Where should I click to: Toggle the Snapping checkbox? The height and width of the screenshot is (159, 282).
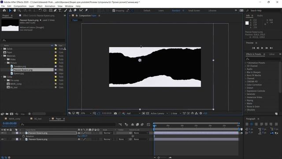[x=114, y=11]
